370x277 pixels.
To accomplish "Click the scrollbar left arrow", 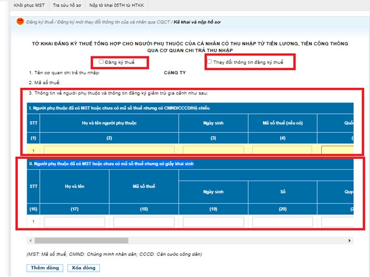I will [x=30, y=241].
